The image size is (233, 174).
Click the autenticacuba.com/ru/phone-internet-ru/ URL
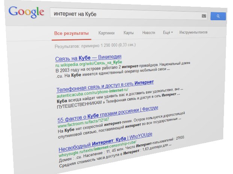coord(92,93)
